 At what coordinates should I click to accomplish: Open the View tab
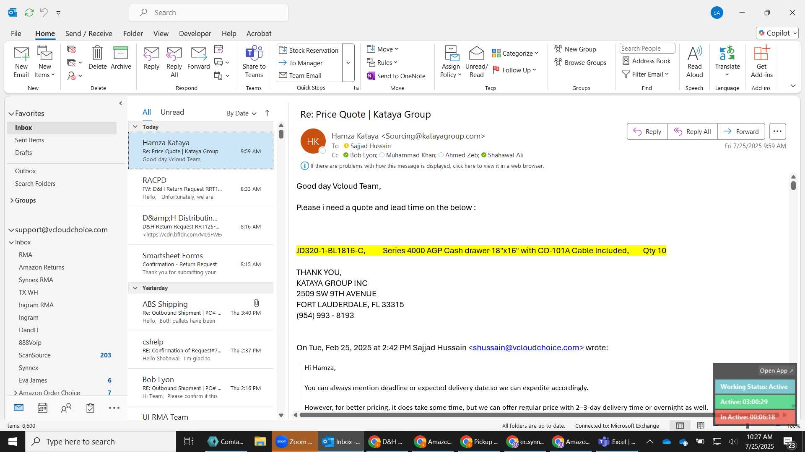point(161,33)
